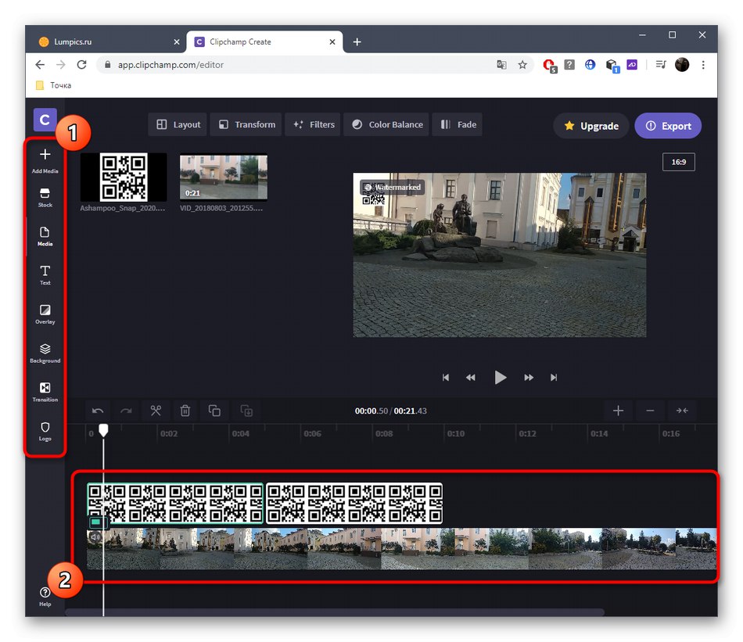Image resolution: width=743 pixels, height=642 pixels.
Task: Zoom in the timeline with plus
Action: 618,411
